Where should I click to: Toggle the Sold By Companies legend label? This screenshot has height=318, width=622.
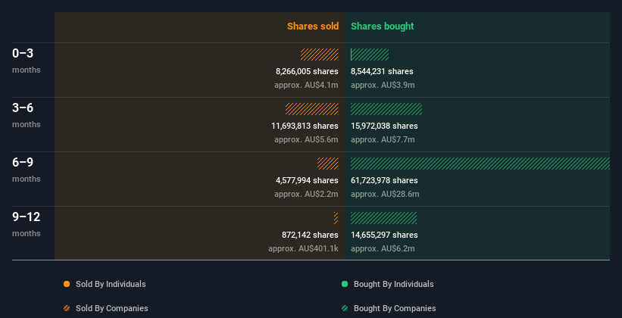click(x=112, y=308)
